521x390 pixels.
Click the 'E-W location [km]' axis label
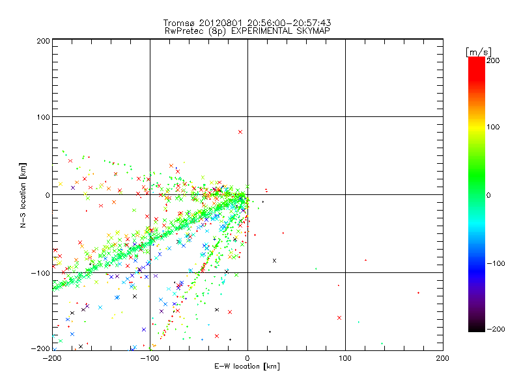coord(247,367)
